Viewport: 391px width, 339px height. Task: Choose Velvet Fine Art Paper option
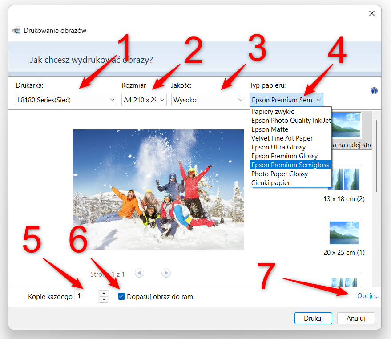(x=282, y=138)
